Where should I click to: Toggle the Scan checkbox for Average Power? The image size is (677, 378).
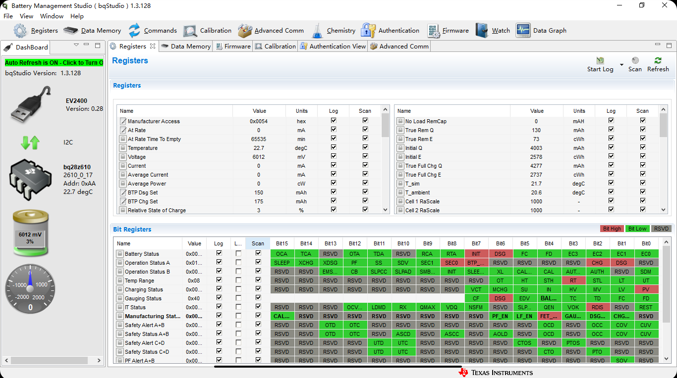click(x=365, y=183)
